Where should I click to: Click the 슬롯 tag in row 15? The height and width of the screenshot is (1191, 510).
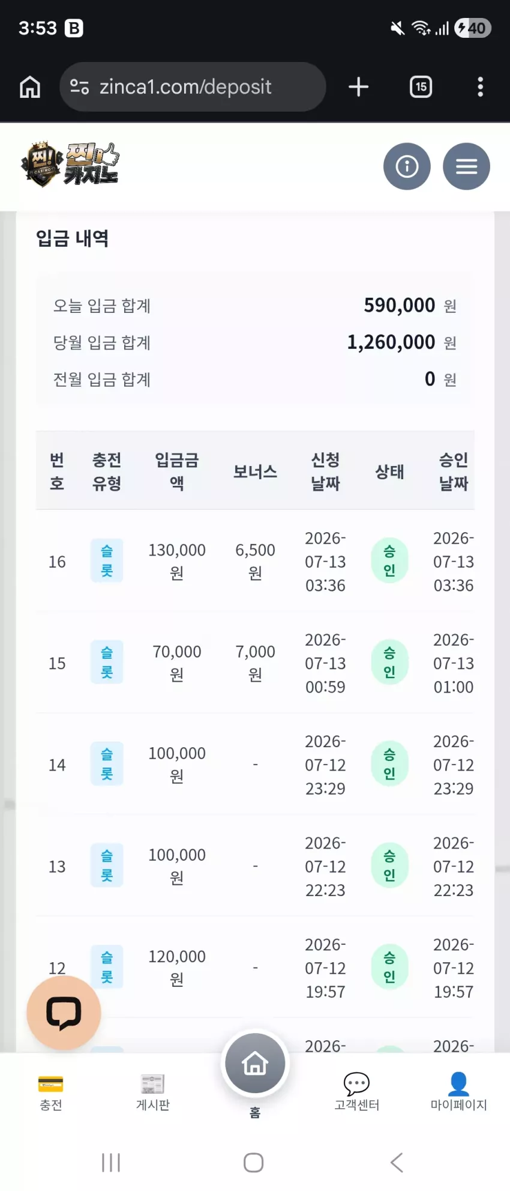point(107,662)
